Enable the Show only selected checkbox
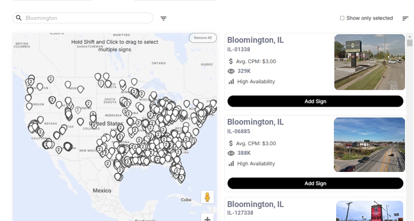The image size is (414, 221). (342, 18)
